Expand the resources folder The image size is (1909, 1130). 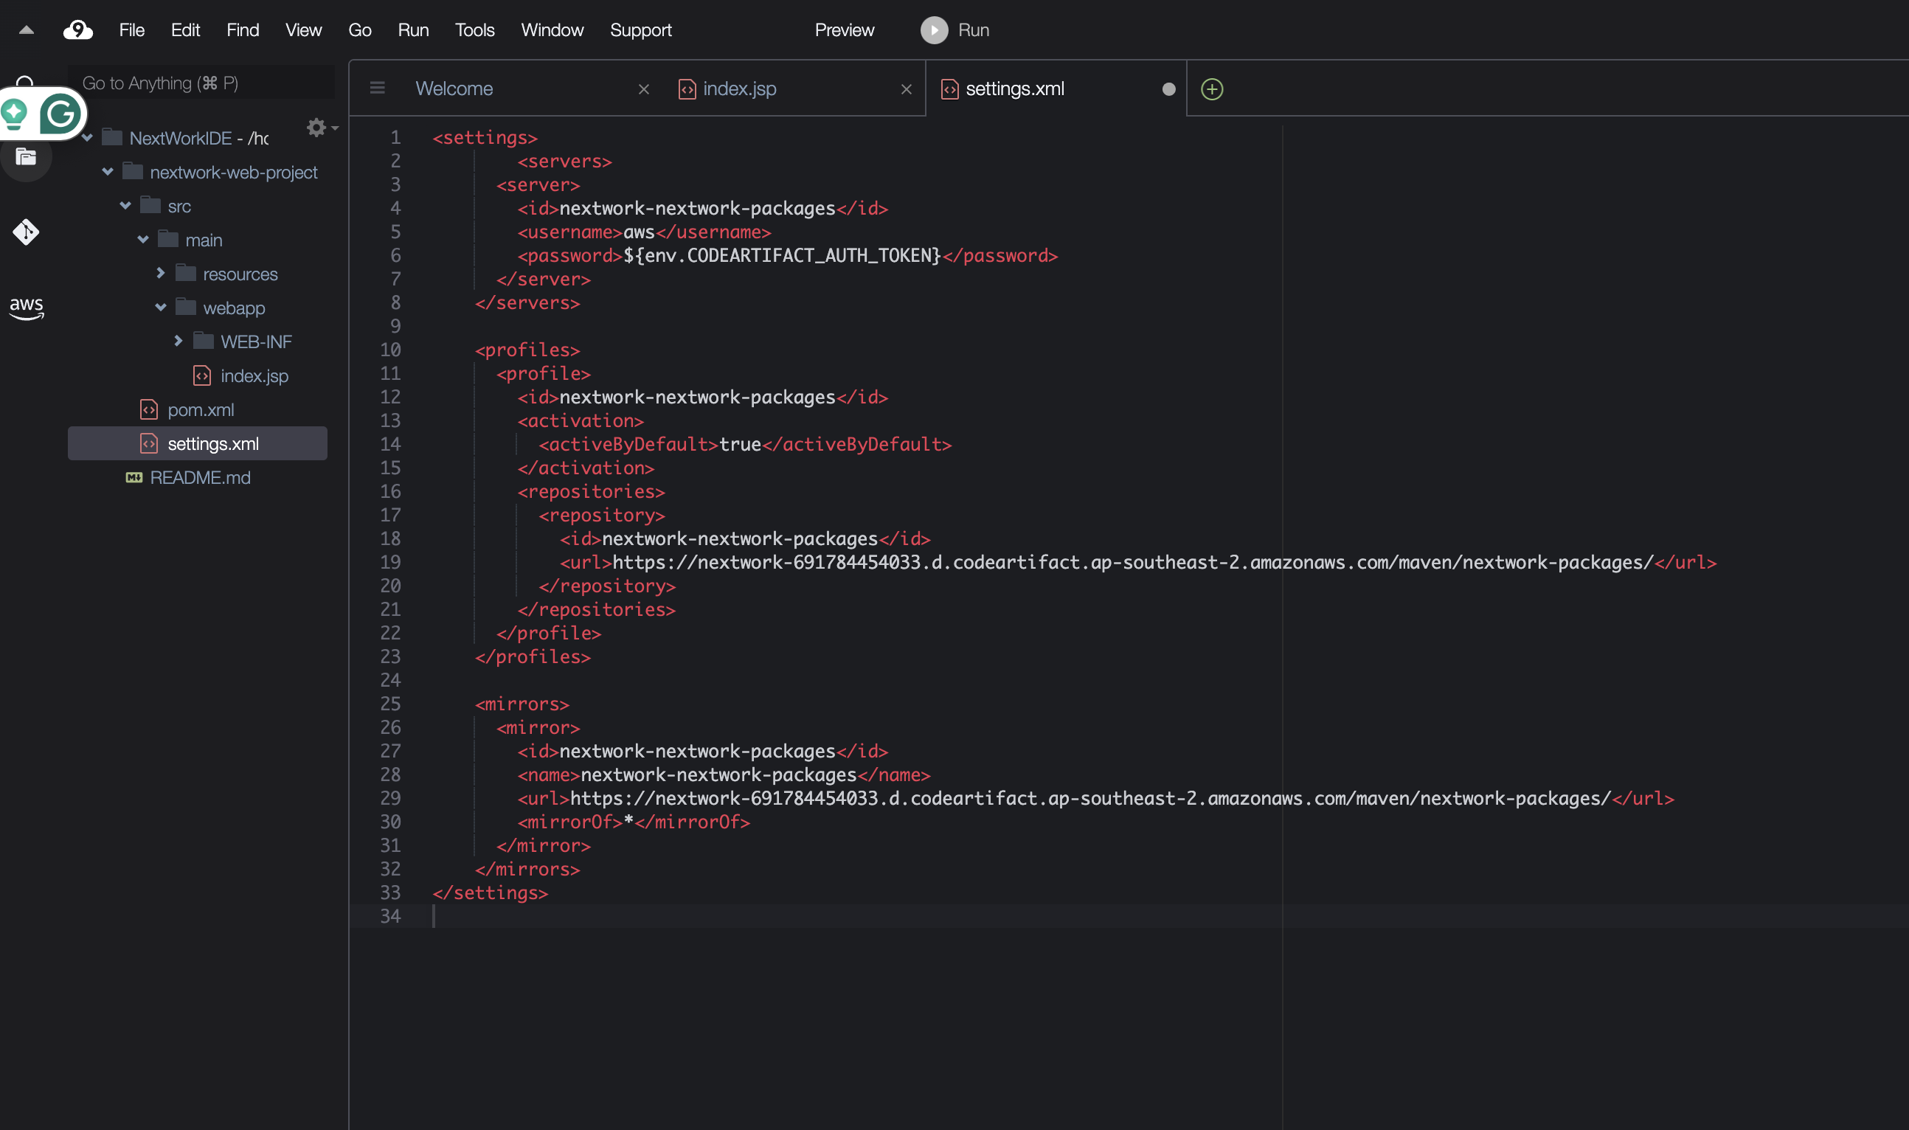coord(161,274)
